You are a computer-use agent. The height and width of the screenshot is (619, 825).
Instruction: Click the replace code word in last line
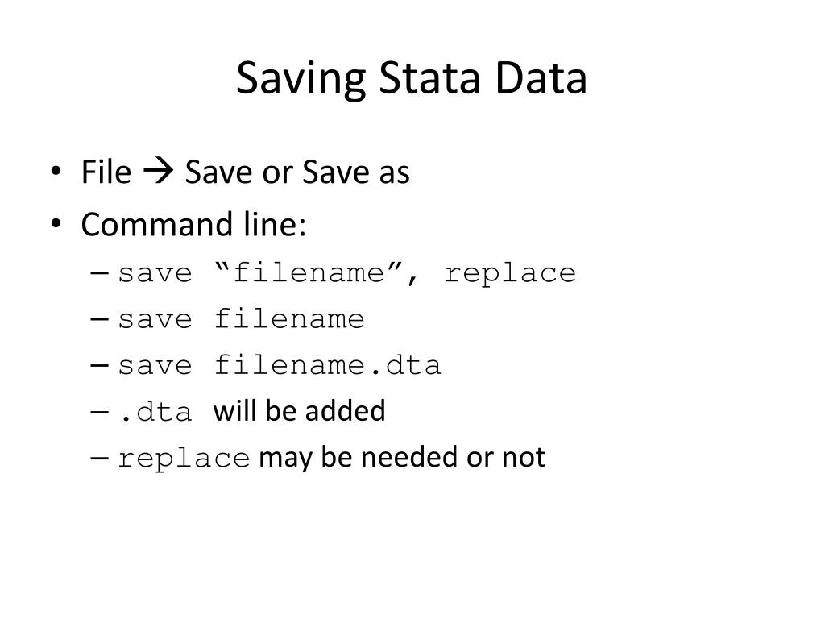click(x=184, y=459)
